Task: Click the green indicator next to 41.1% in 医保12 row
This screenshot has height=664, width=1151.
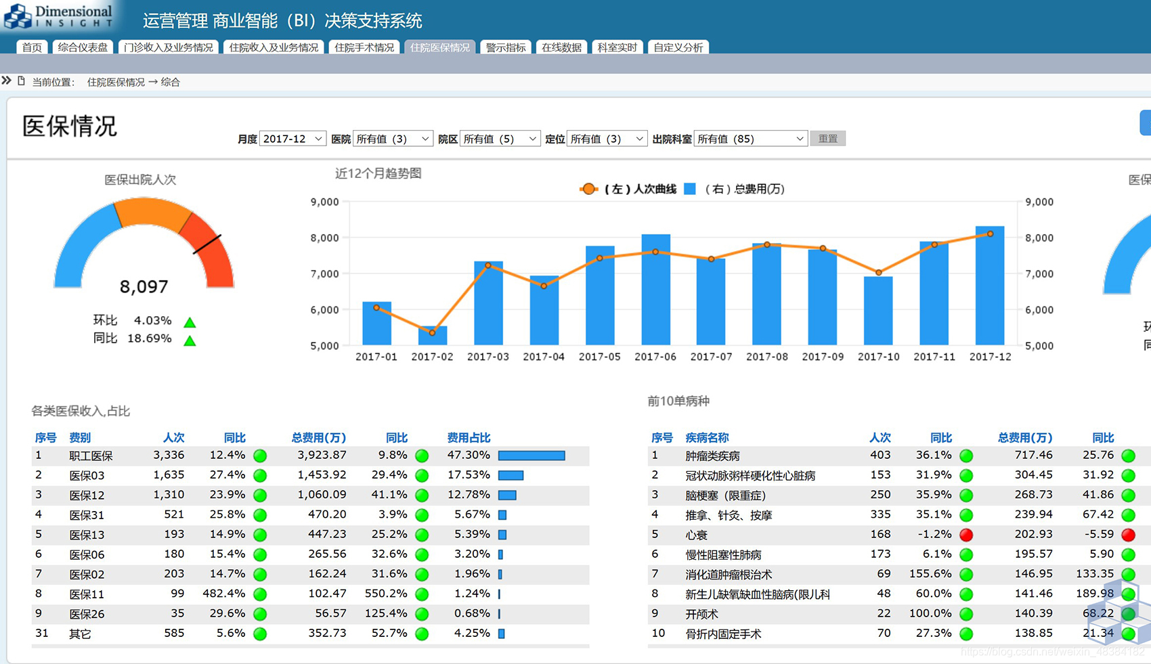Action: click(x=422, y=495)
